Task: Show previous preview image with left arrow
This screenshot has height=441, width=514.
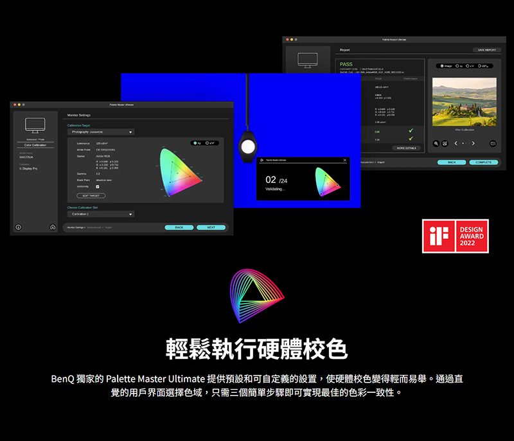Action: [x=456, y=143]
